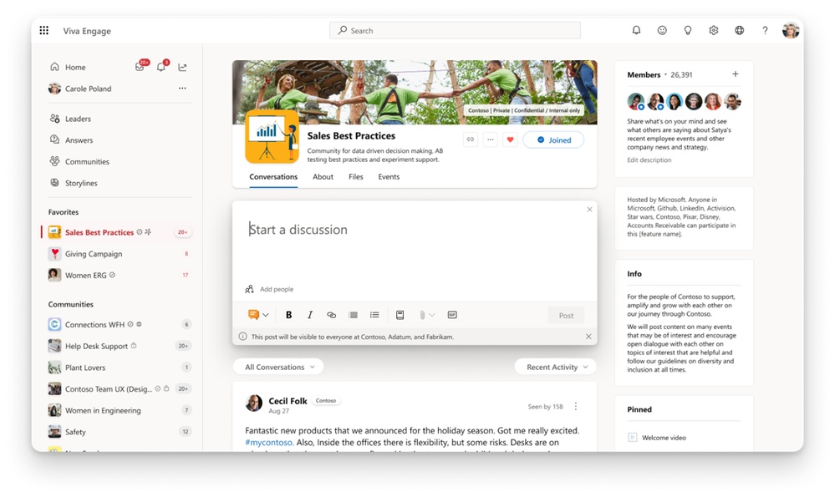
Task: Open more options beside Carole Poland
Action: pyautogui.click(x=183, y=89)
